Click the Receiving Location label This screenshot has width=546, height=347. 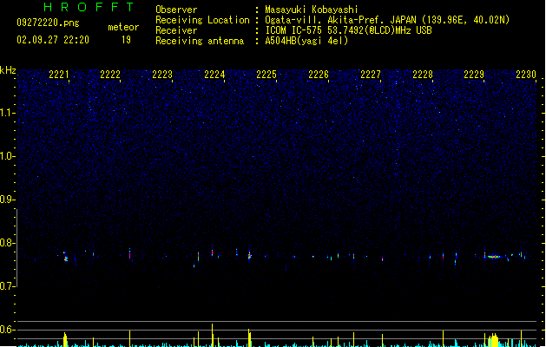[x=202, y=20]
